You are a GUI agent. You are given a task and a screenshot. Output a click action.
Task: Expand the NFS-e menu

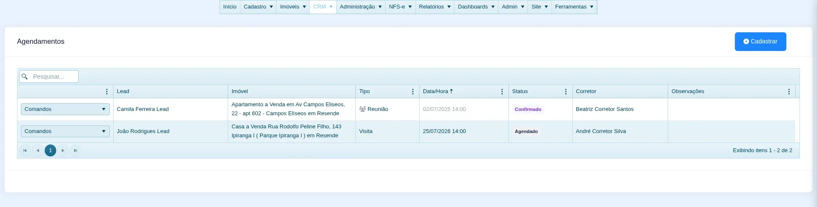400,7
